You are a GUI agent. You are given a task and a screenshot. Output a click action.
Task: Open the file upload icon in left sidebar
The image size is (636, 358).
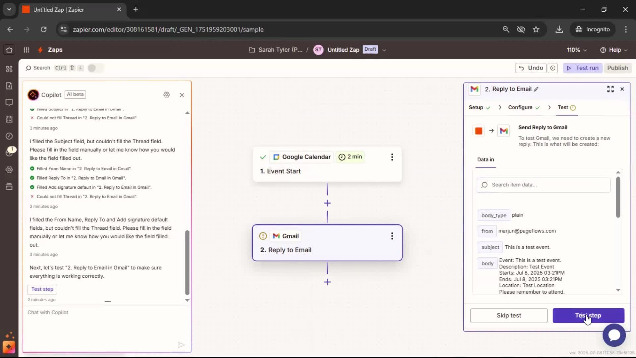[9, 86]
